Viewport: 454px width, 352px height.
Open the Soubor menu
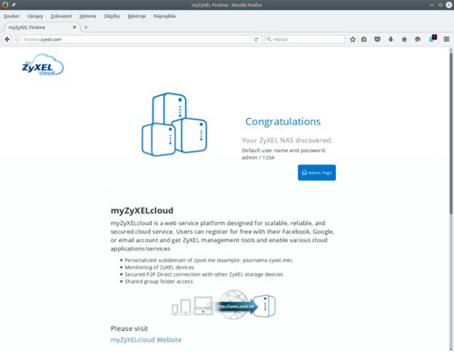[x=12, y=16]
